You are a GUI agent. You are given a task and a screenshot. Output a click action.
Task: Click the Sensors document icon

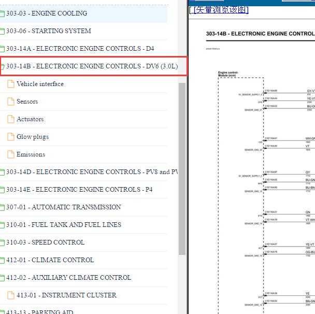[11, 102]
